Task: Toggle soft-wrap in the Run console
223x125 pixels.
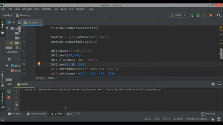Action: [16, 104]
